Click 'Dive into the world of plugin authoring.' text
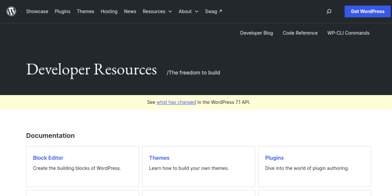 coord(307,168)
